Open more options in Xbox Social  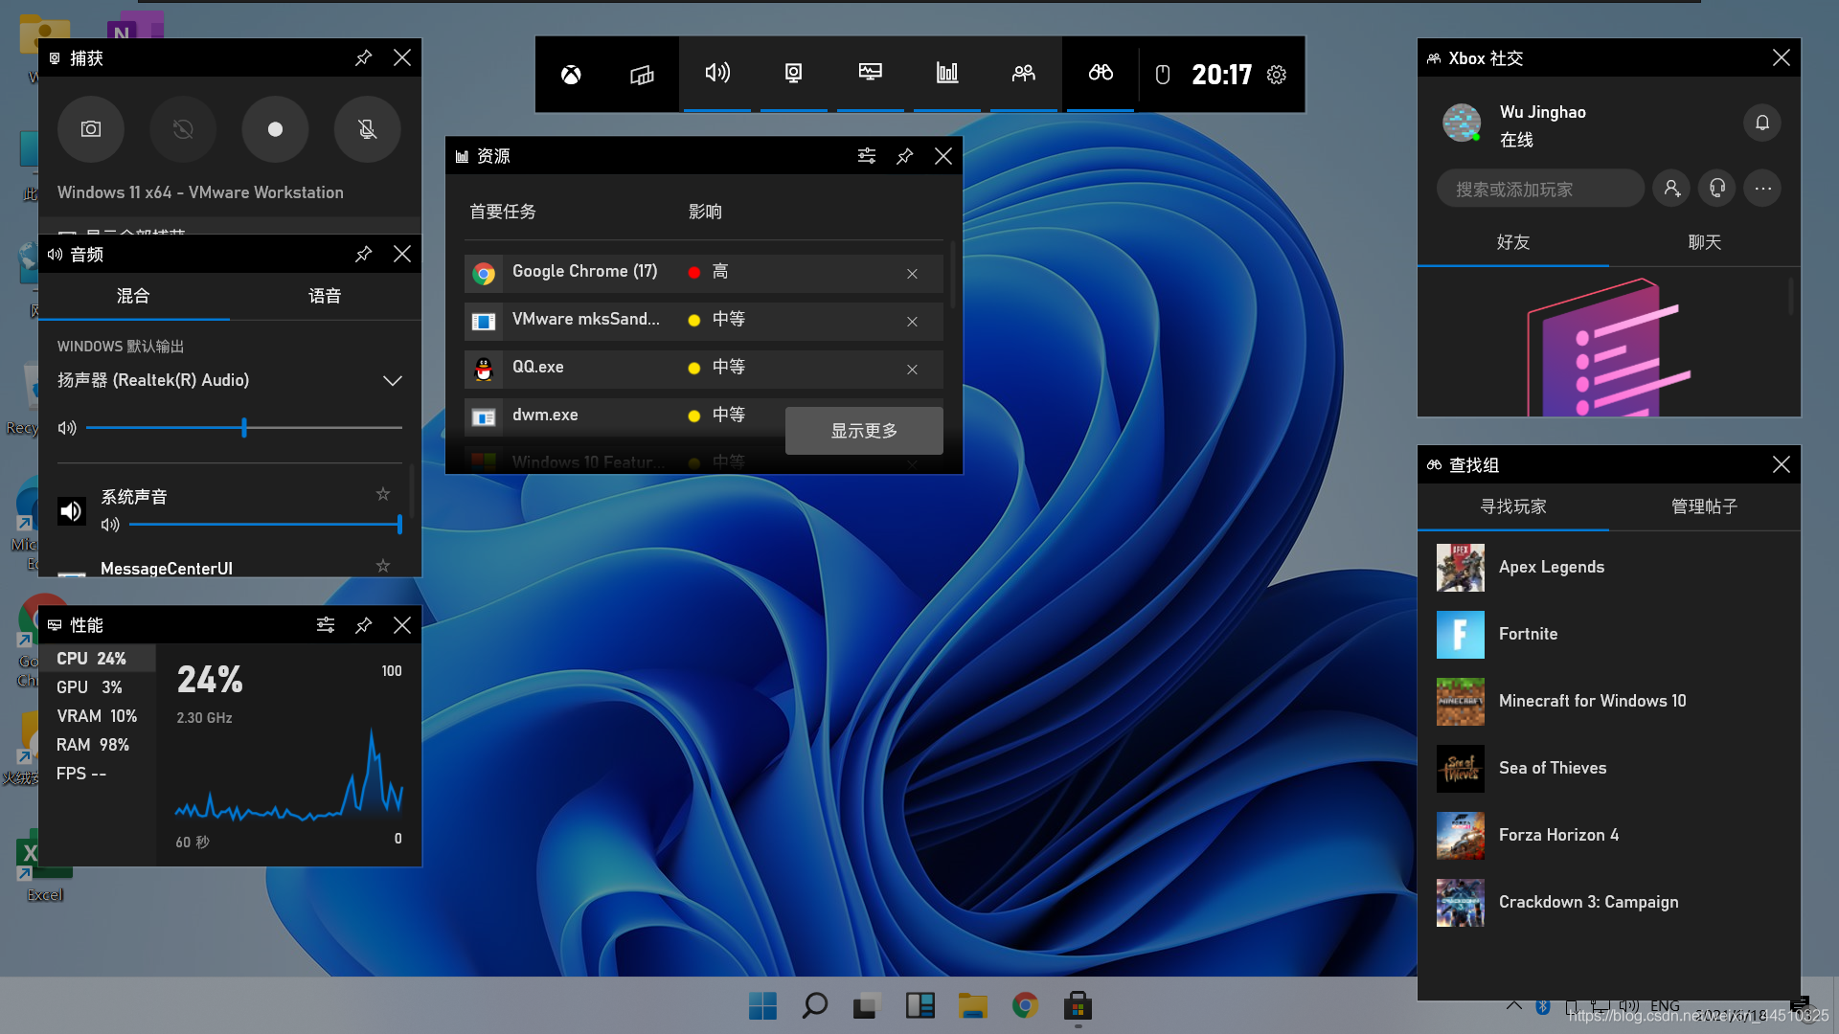point(1762,189)
